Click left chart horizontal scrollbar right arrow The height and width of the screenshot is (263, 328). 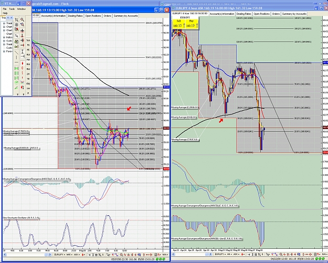click(x=50, y=255)
